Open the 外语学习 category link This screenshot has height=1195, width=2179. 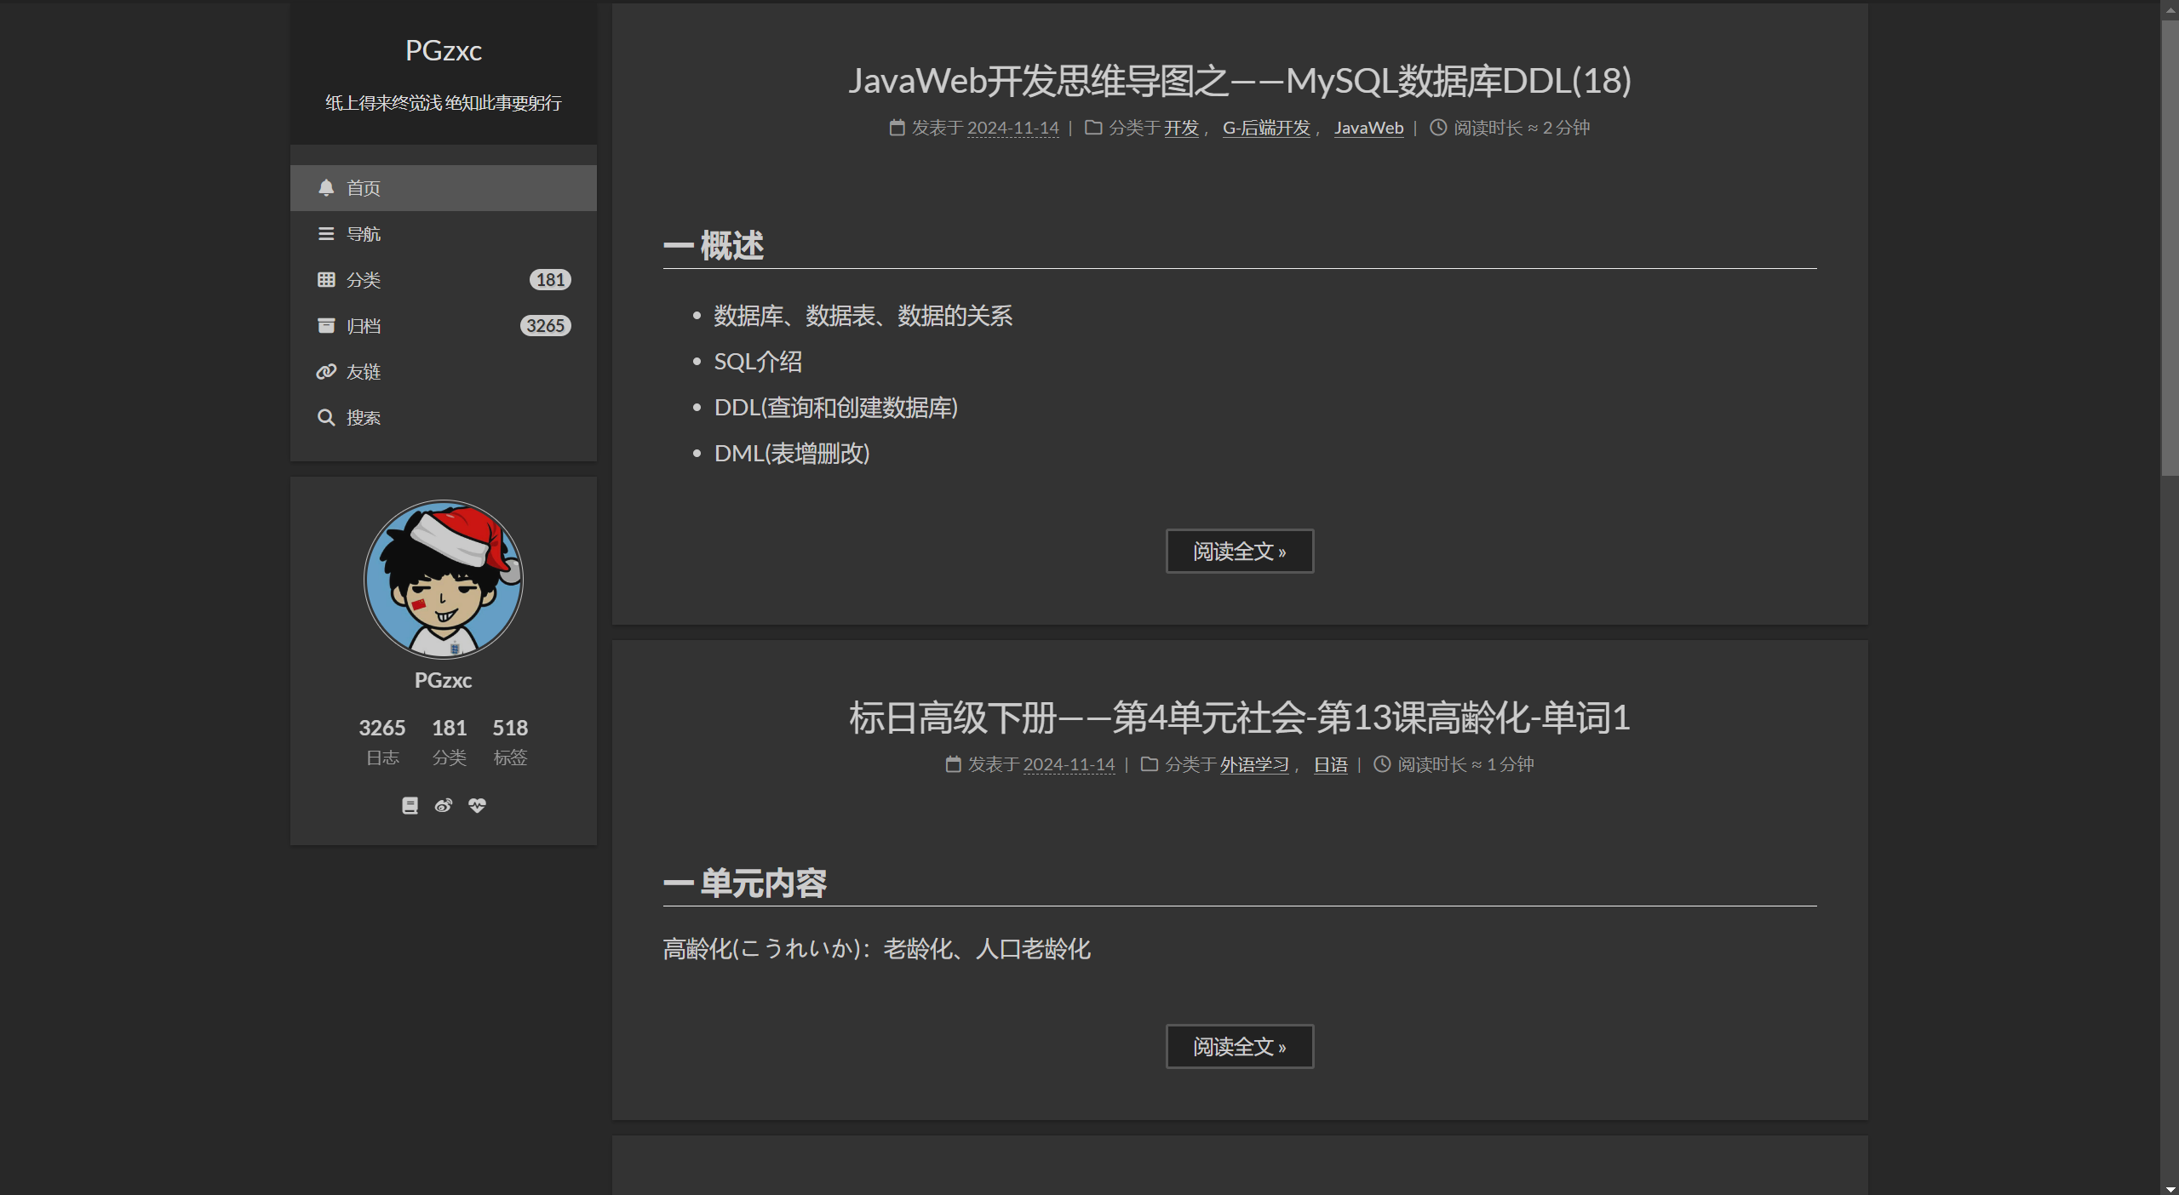coord(1253,764)
